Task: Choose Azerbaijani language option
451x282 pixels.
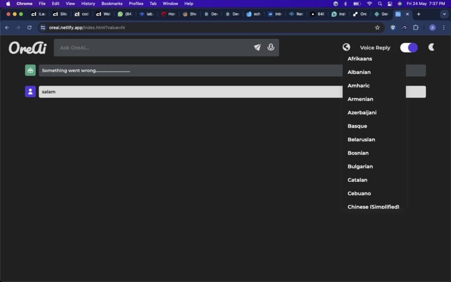Action: click(x=362, y=113)
